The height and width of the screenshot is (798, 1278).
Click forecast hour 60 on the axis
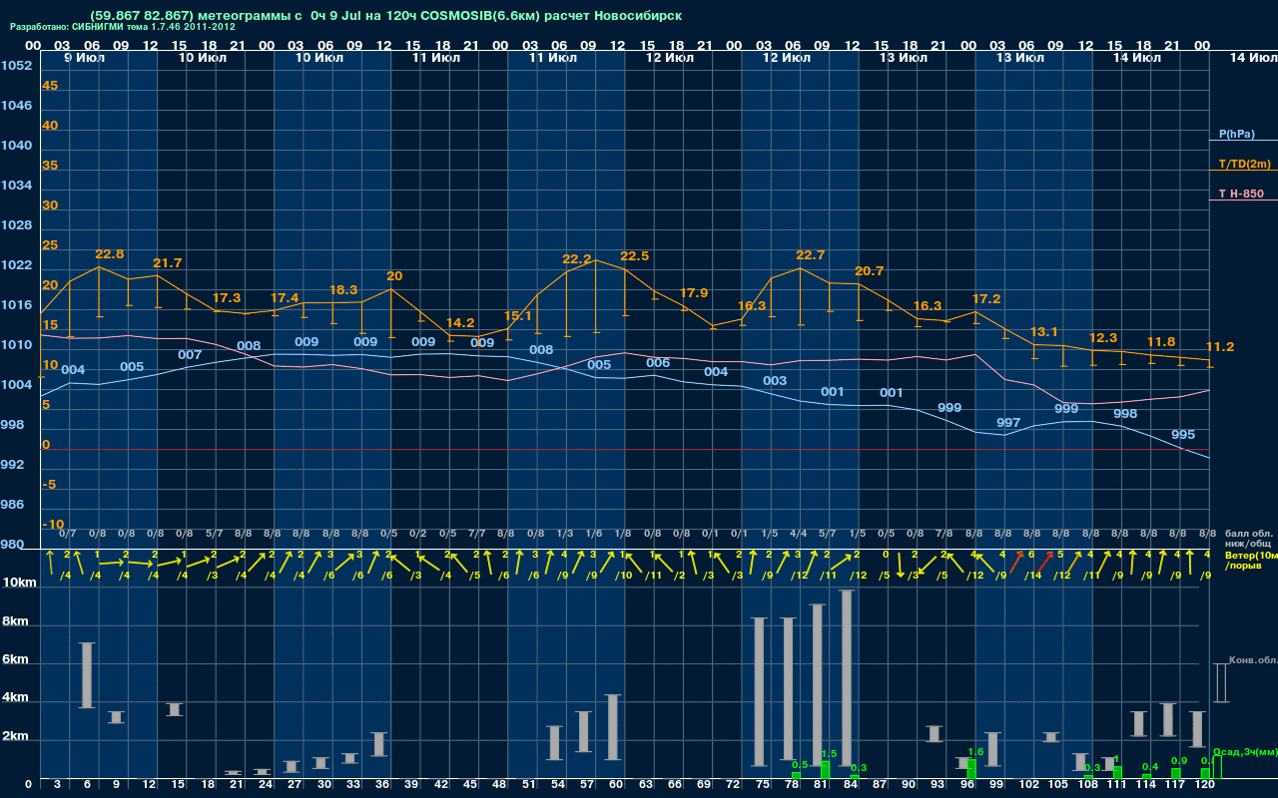tap(616, 786)
